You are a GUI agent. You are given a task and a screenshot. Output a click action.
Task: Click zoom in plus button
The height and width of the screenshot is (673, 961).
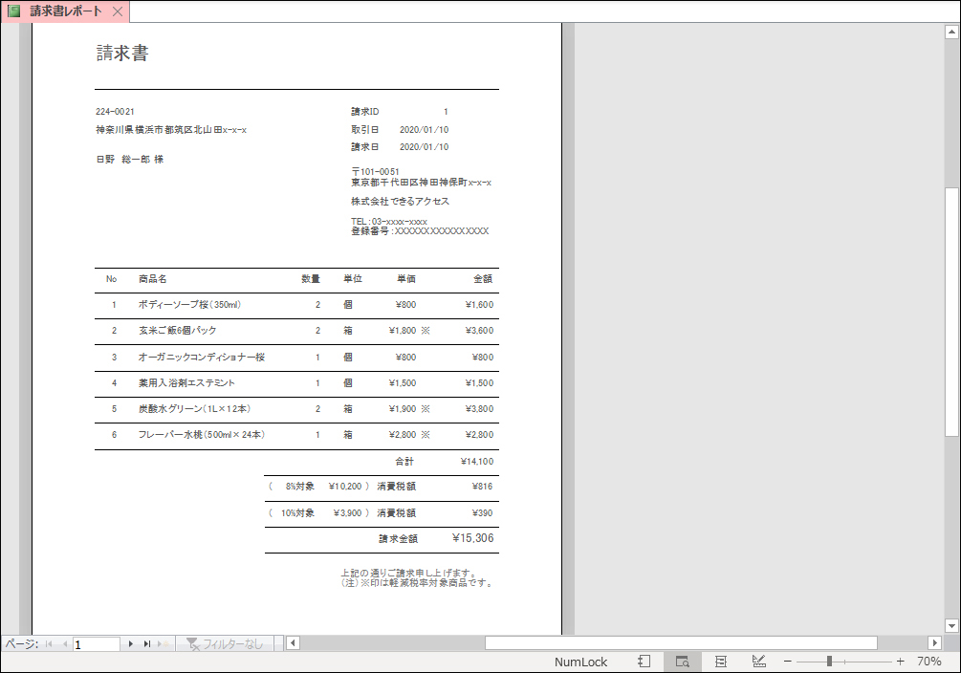[901, 662]
